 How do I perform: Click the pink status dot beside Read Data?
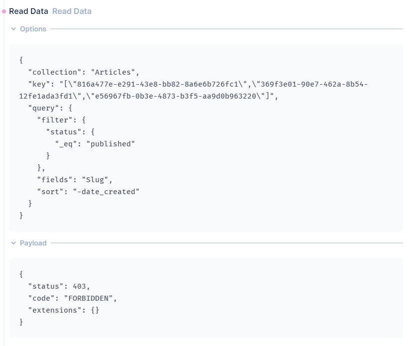(x=4, y=11)
